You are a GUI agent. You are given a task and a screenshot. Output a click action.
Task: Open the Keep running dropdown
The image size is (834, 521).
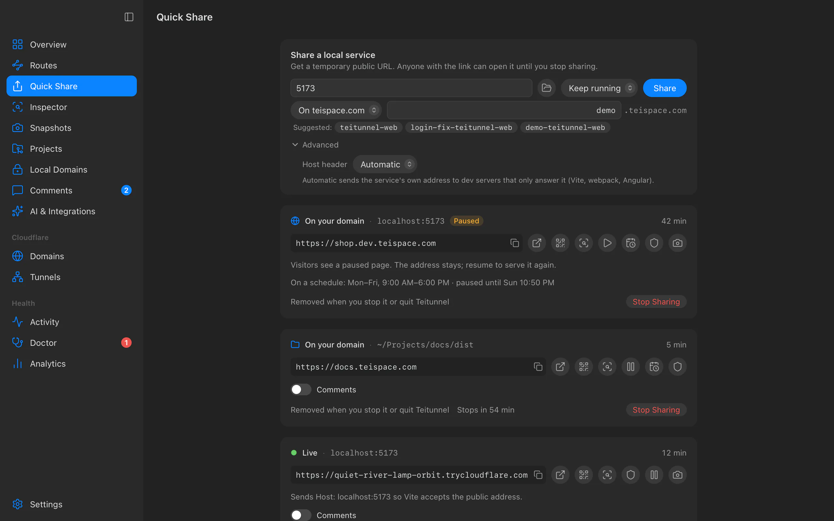599,88
